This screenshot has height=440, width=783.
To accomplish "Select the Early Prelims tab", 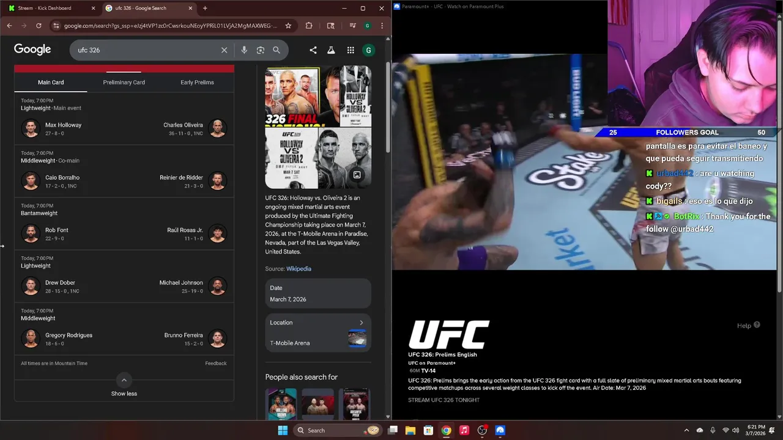I will pos(197,82).
